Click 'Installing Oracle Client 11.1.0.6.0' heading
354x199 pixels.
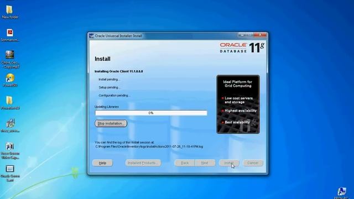click(119, 71)
